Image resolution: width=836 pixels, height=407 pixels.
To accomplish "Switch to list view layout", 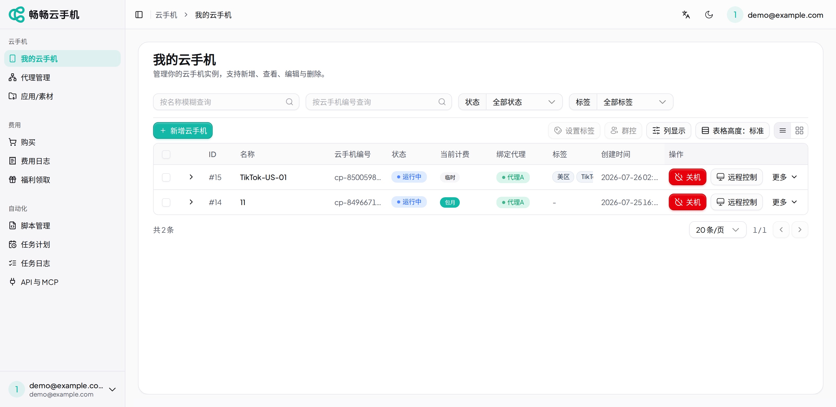I will [x=782, y=131].
